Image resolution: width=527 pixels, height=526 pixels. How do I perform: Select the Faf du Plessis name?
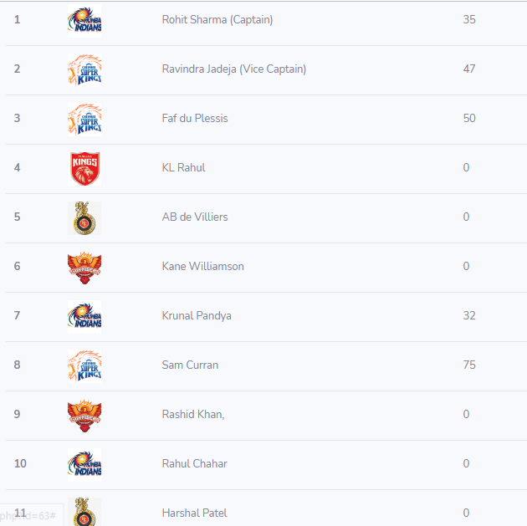coord(195,118)
